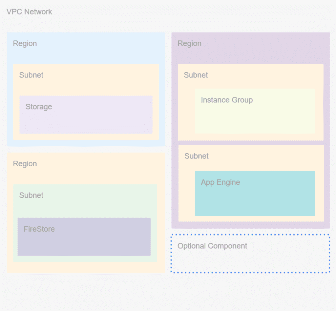The height and width of the screenshot is (311, 336).
Task: Select the Region label in the purple container
Action: [189, 44]
